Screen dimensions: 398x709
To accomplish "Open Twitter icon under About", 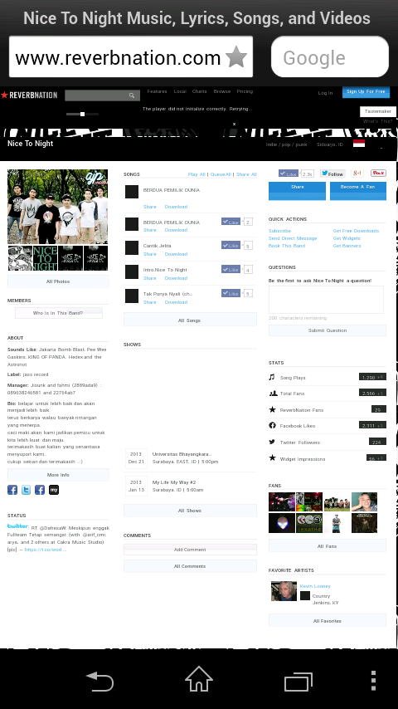I will point(27,490).
